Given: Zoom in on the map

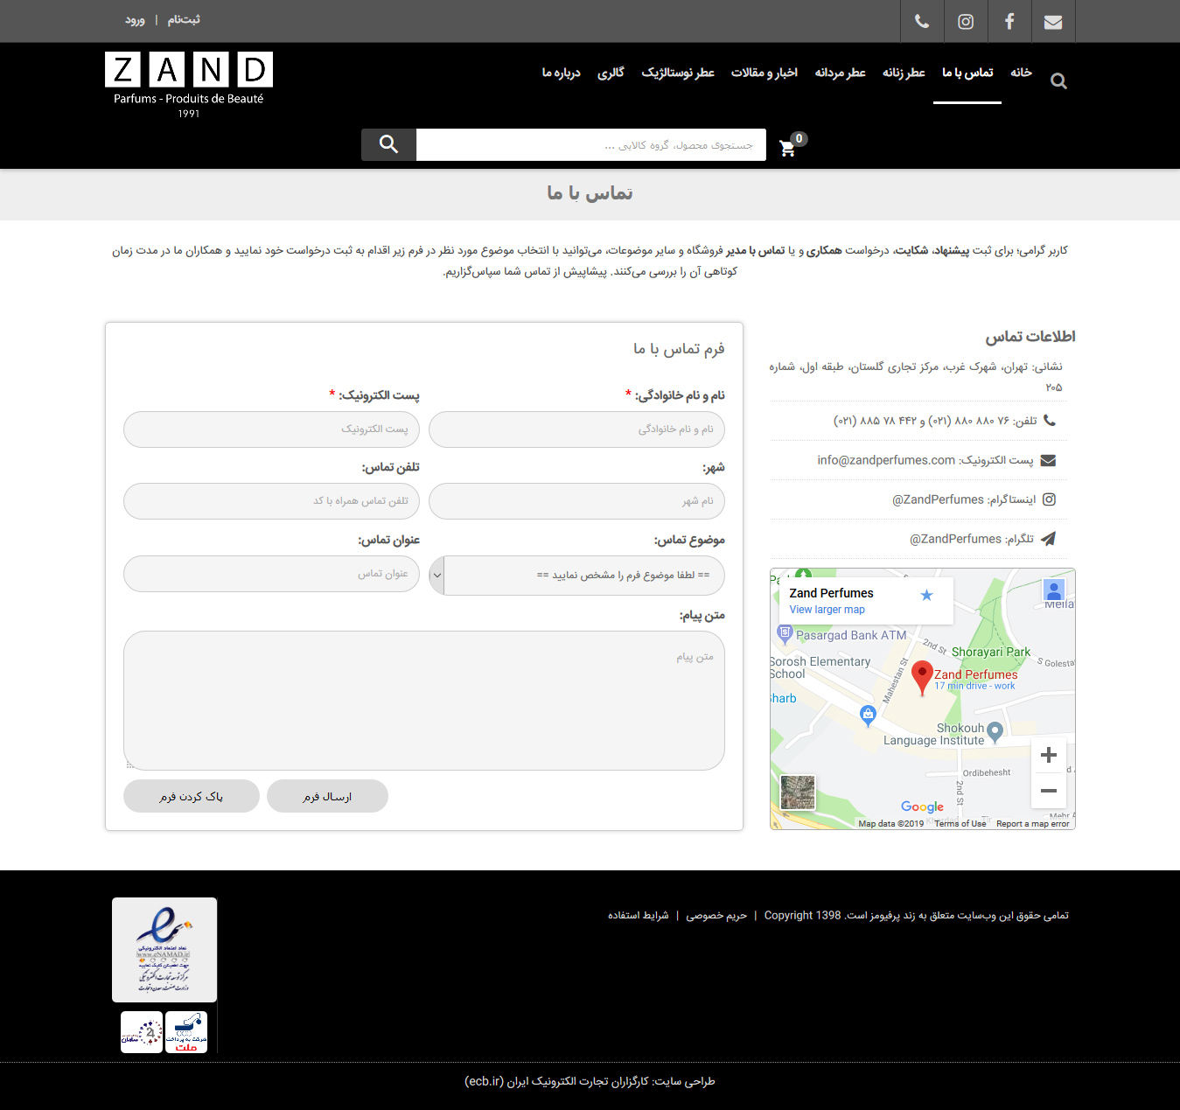Looking at the screenshot, I should pos(1048,755).
